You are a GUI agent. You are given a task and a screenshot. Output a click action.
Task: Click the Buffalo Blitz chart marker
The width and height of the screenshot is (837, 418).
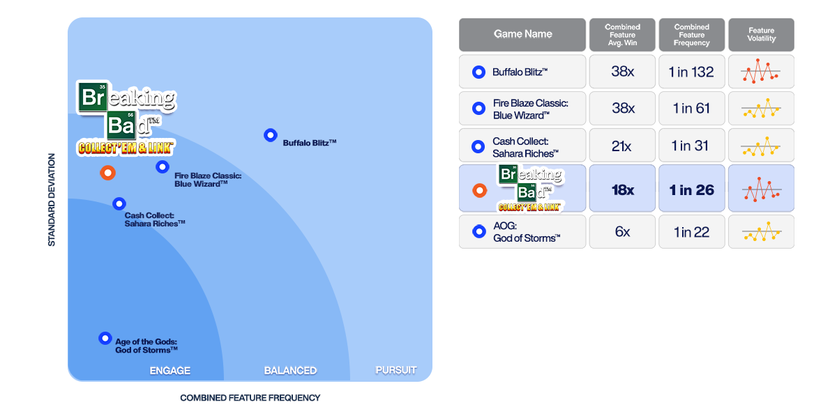click(x=271, y=135)
